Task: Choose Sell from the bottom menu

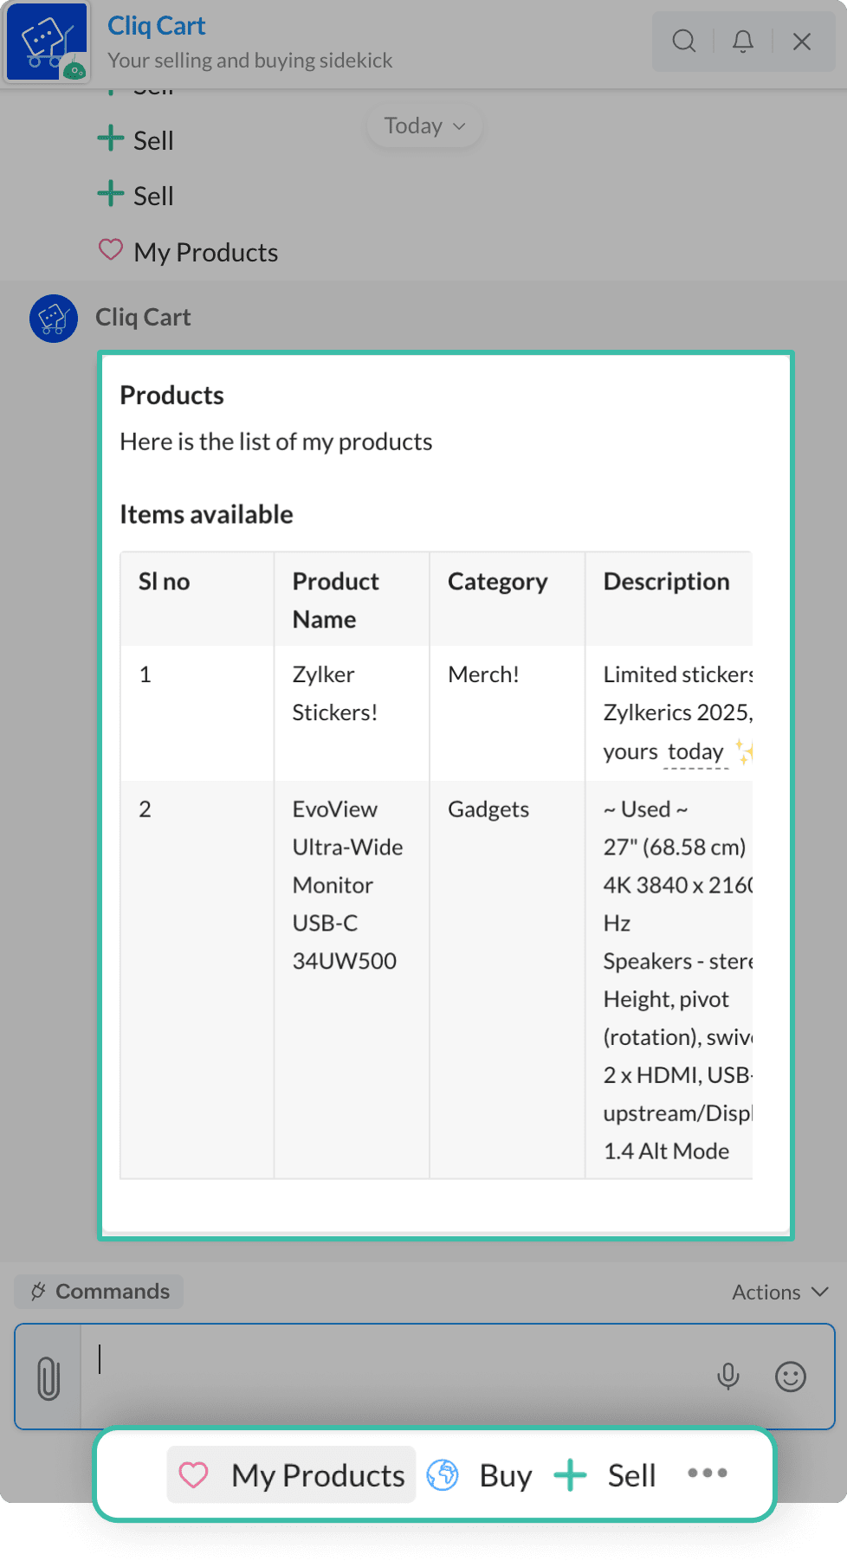Action: [631, 1475]
